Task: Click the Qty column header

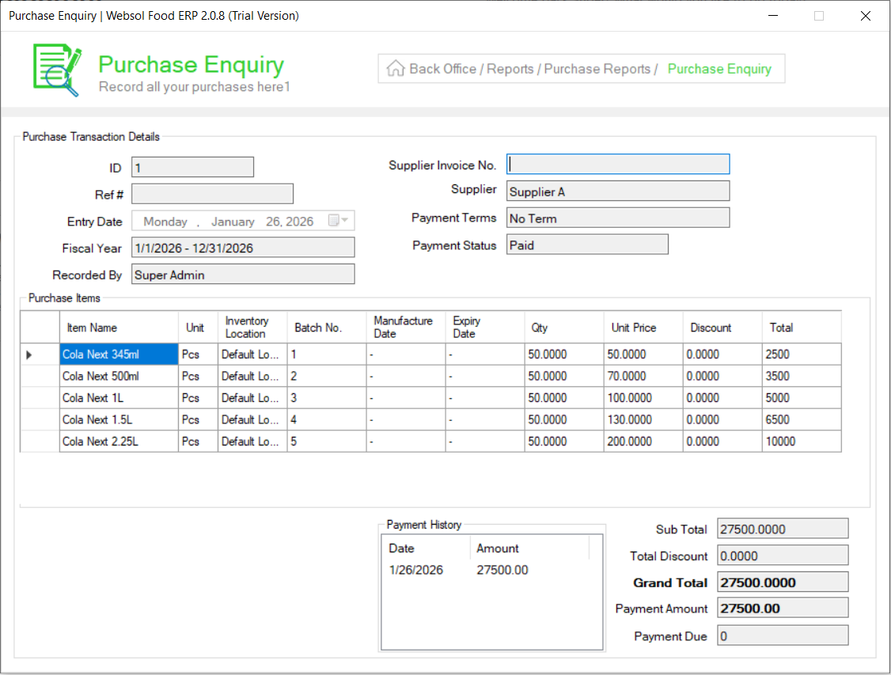Action: point(563,328)
